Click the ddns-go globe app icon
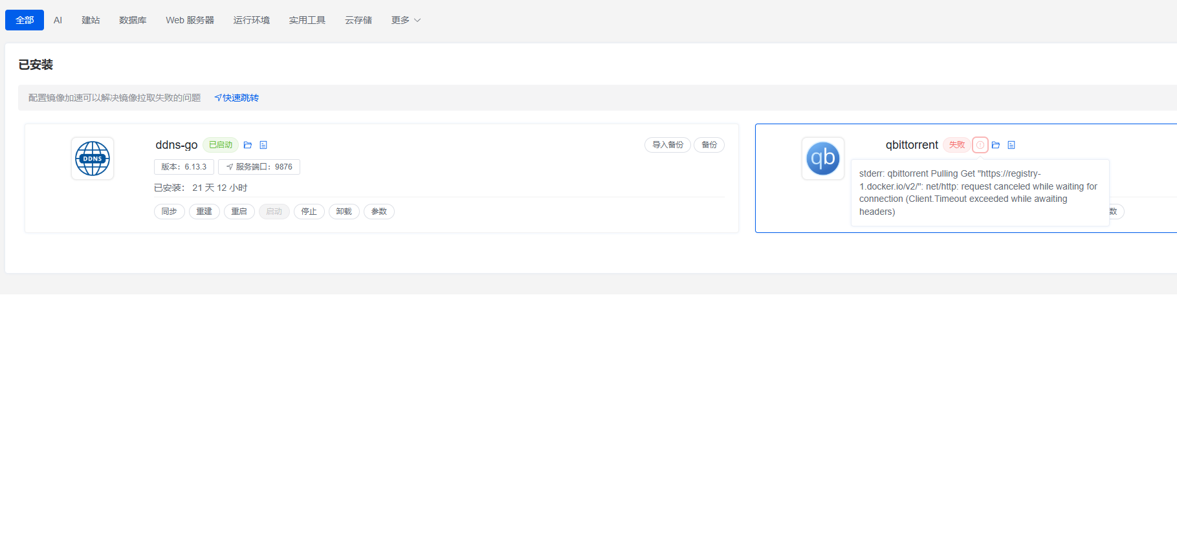1177x559 pixels. pyautogui.click(x=93, y=159)
